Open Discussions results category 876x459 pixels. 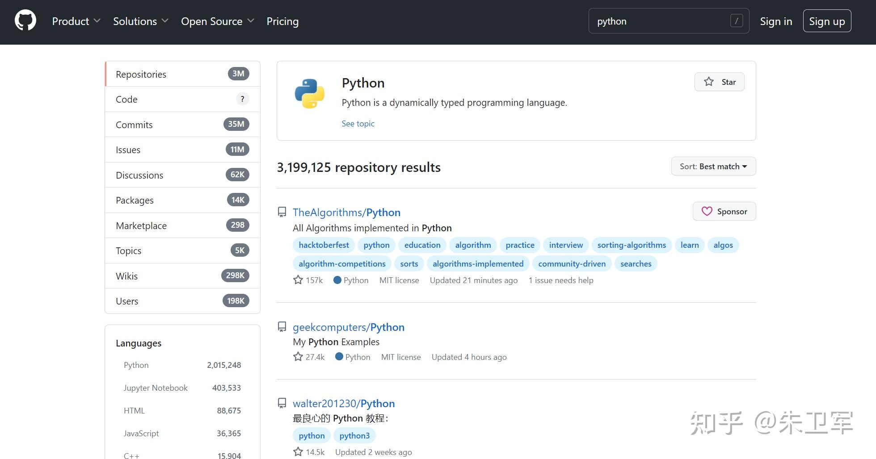[182, 175]
